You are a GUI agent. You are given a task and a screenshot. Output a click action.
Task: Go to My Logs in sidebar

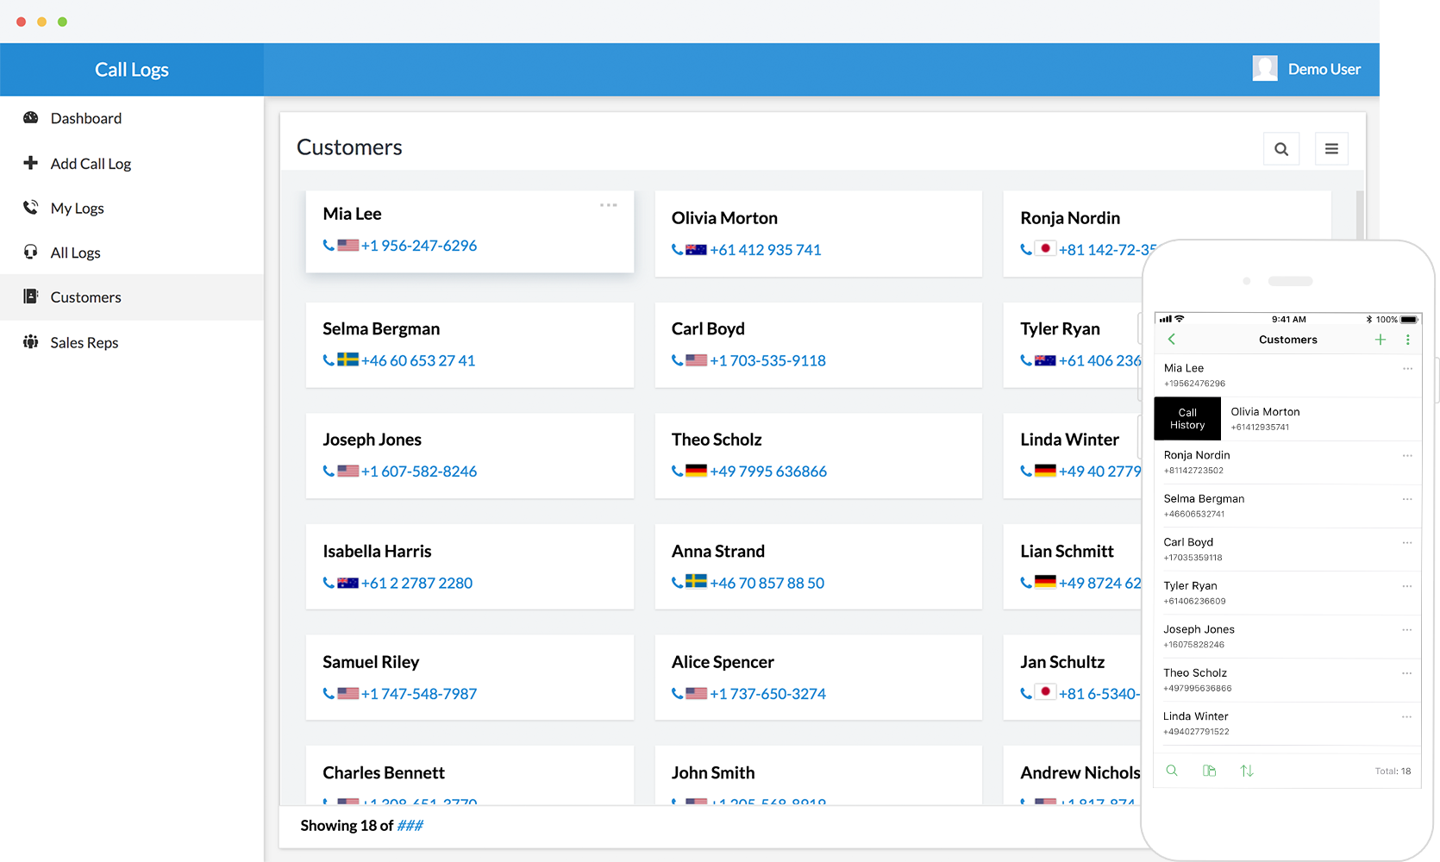(x=77, y=209)
